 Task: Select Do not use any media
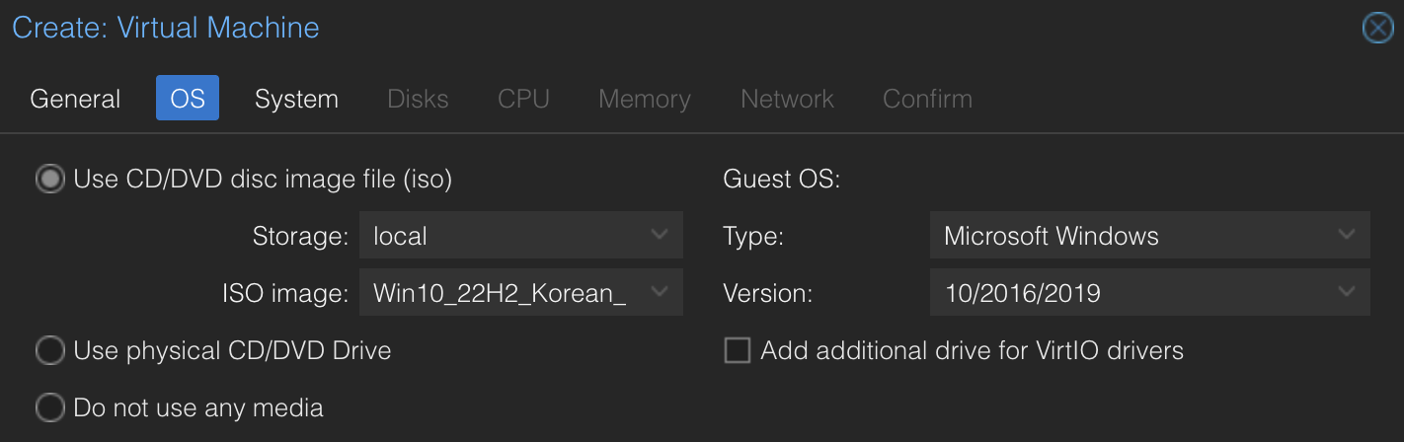coord(49,407)
